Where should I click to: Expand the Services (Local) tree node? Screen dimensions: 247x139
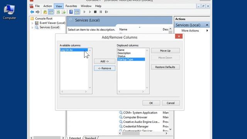pyautogui.click(x=32, y=27)
